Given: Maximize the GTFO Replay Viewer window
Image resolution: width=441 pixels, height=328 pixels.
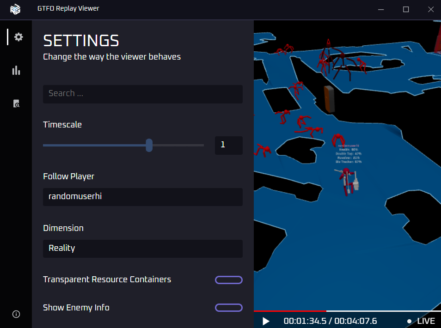Looking at the screenshot, I should 406,10.
